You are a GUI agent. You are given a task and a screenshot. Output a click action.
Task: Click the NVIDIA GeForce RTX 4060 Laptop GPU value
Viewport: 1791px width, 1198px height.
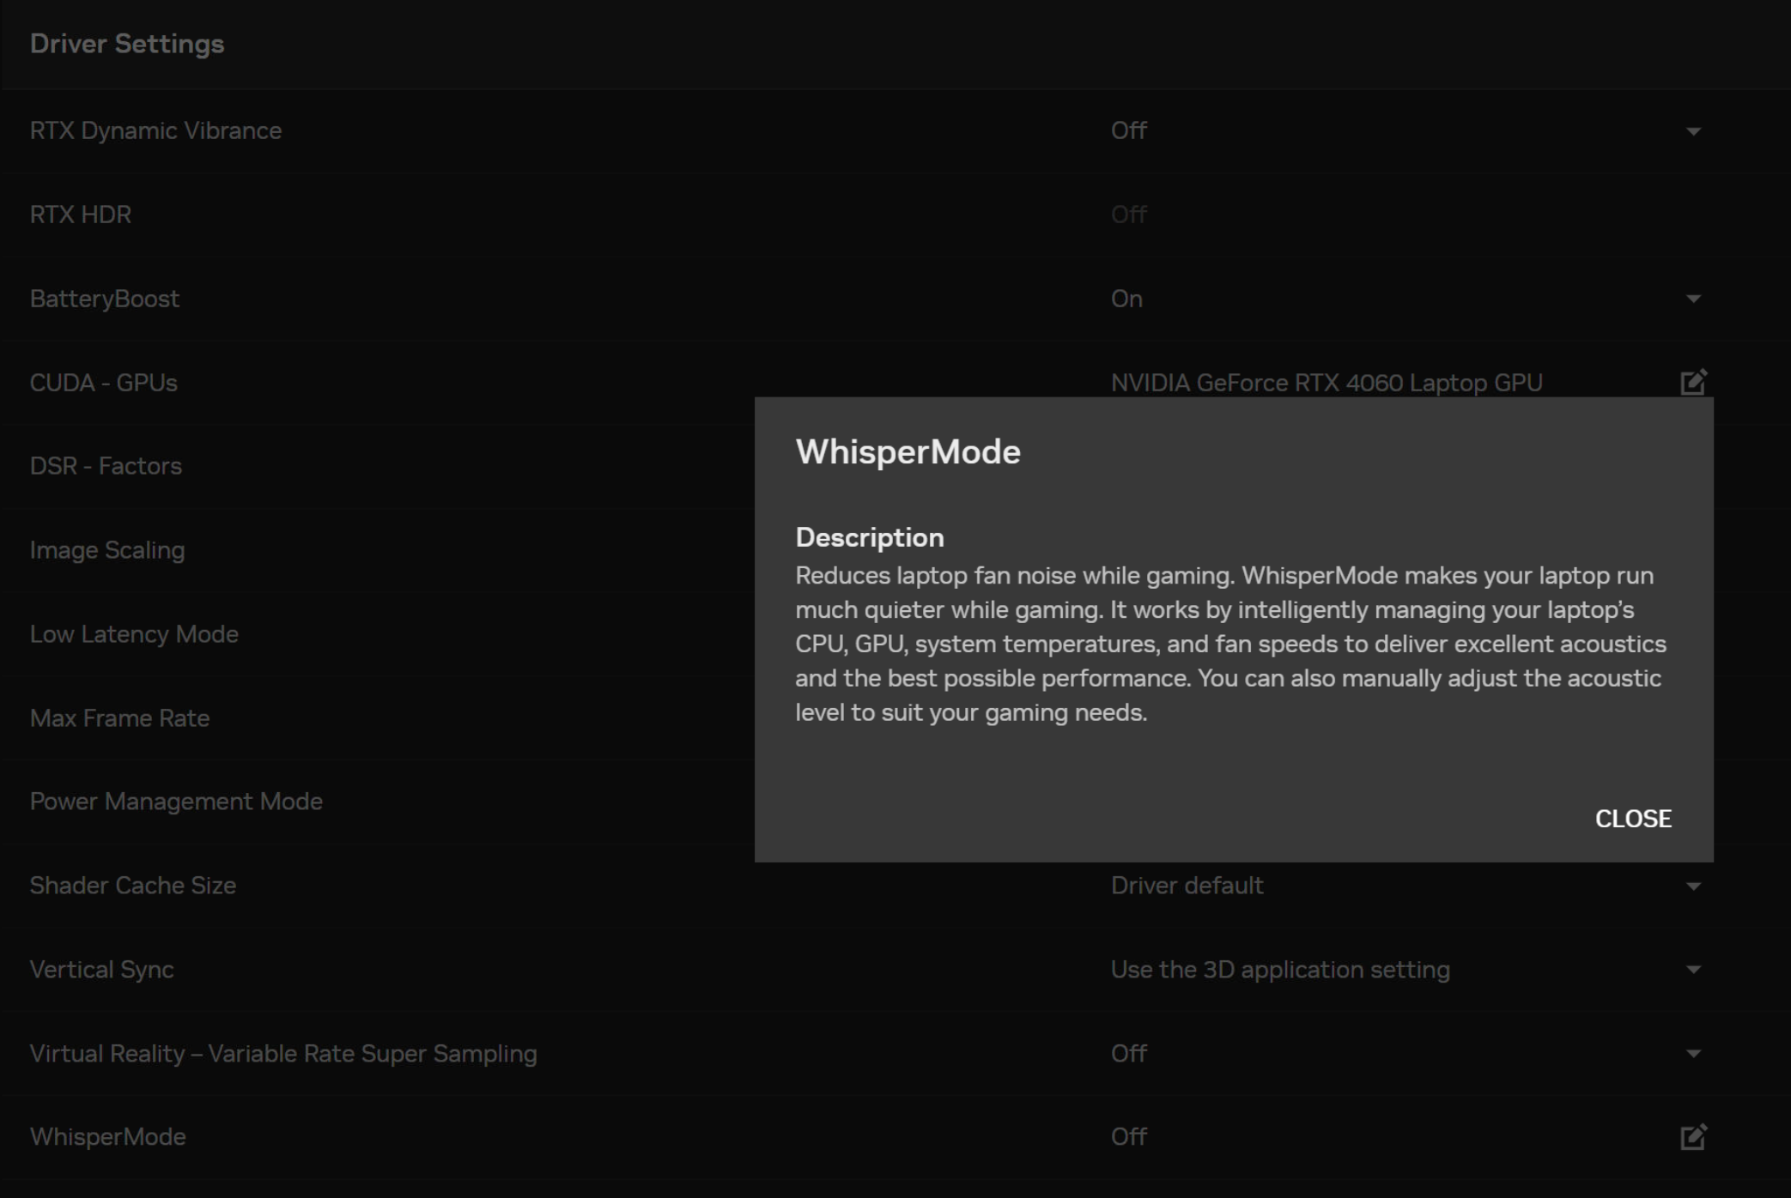pos(1326,383)
